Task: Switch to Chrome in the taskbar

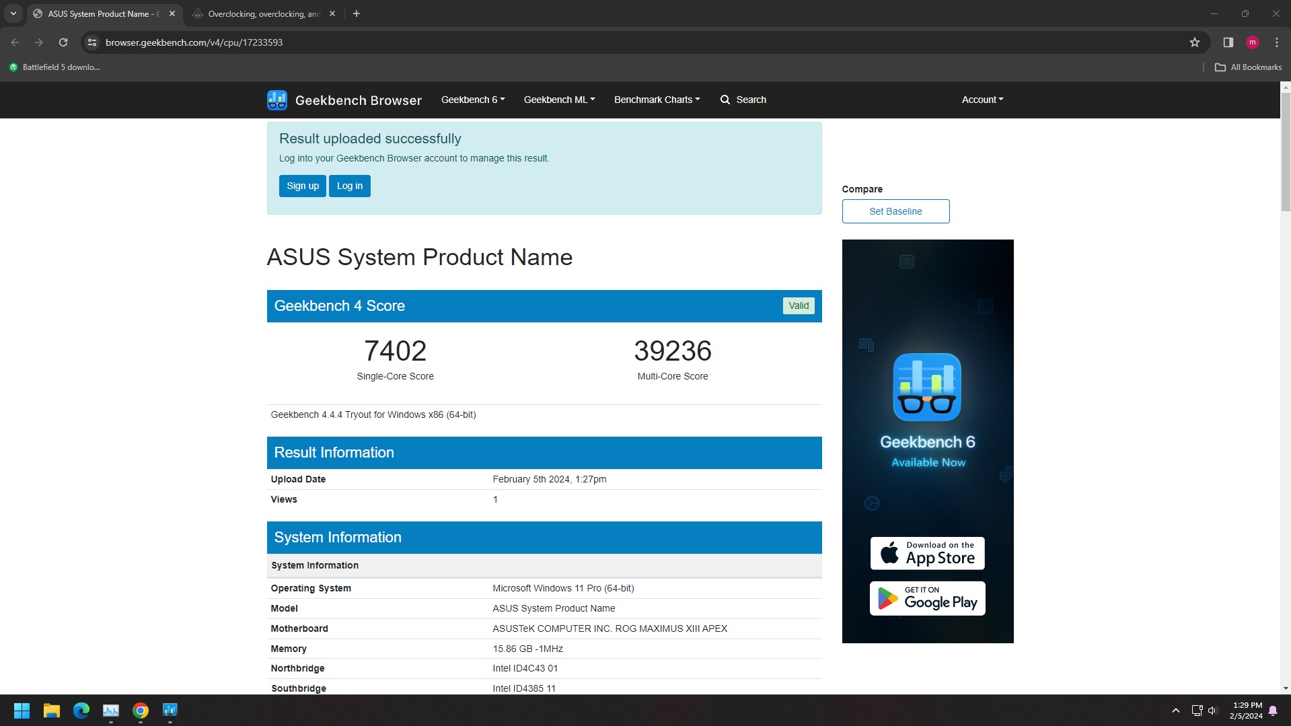Action: click(x=141, y=711)
